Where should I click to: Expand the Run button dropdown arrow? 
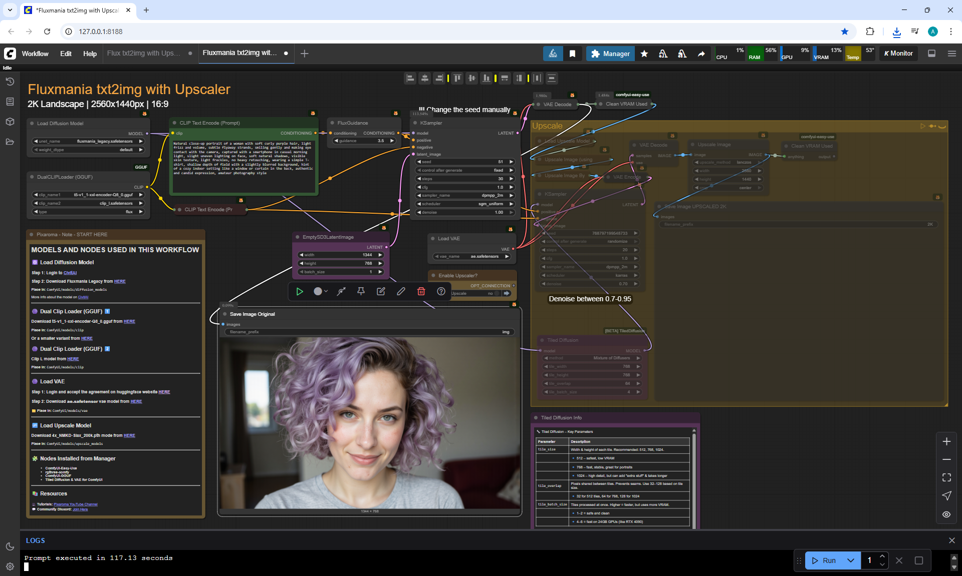click(x=850, y=560)
